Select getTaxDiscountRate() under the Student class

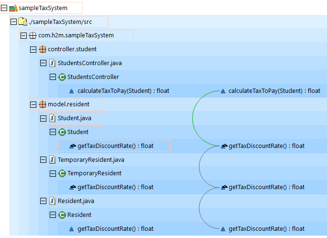click(115, 146)
